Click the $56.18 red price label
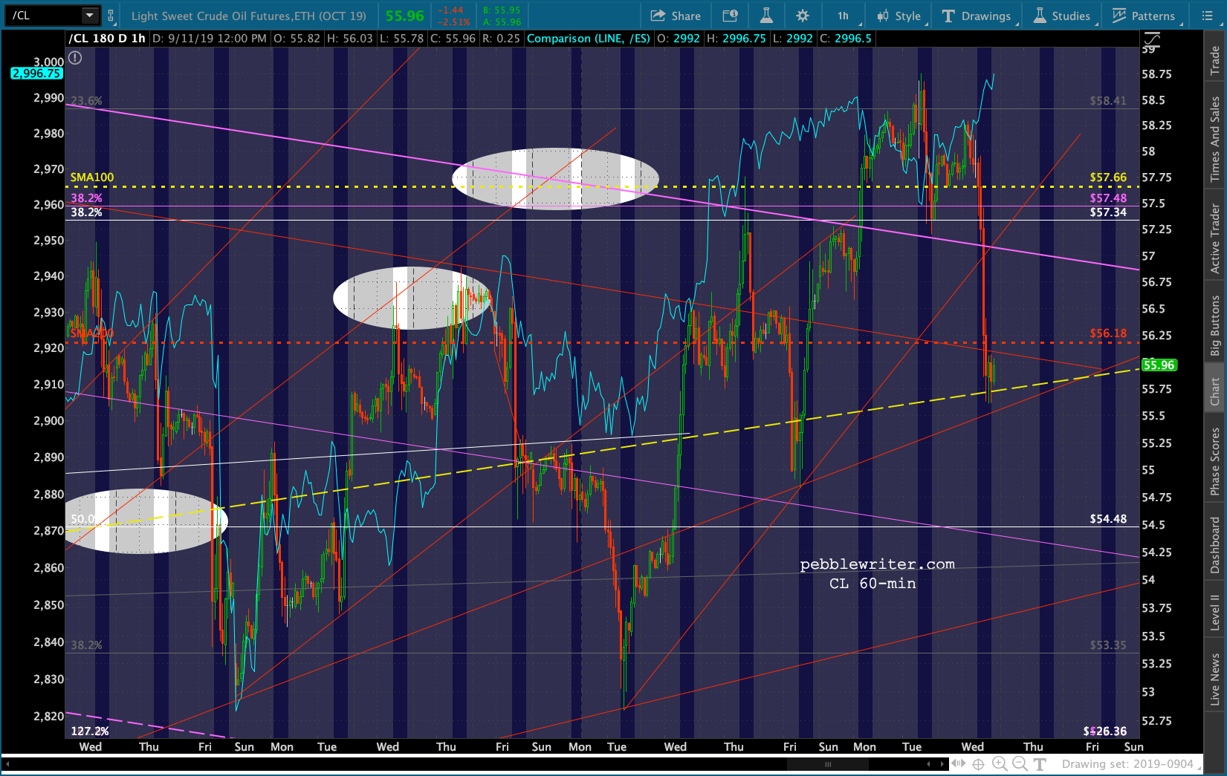1227x776 pixels. pyautogui.click(x=1108, y=333)
